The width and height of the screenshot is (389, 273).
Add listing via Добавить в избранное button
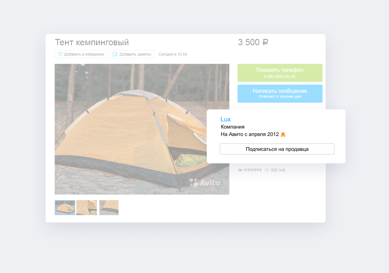[x=81, y=54]
